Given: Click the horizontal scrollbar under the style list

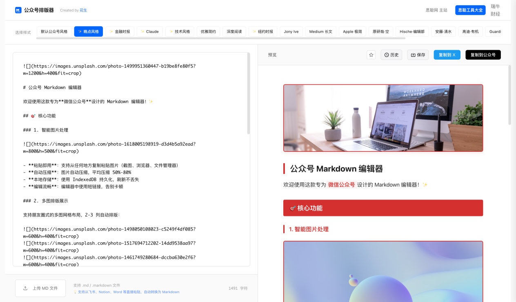Looking at the screenshot, I should tap(221, 38).
